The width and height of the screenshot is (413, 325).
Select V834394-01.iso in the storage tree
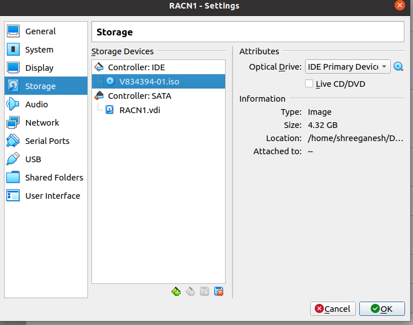coord(159,81)
